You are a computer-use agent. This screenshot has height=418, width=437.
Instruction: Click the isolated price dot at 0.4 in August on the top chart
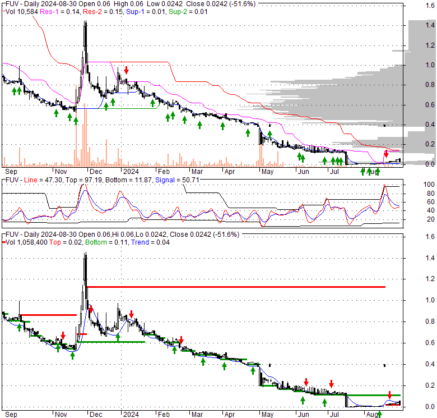tap(384, 126)
